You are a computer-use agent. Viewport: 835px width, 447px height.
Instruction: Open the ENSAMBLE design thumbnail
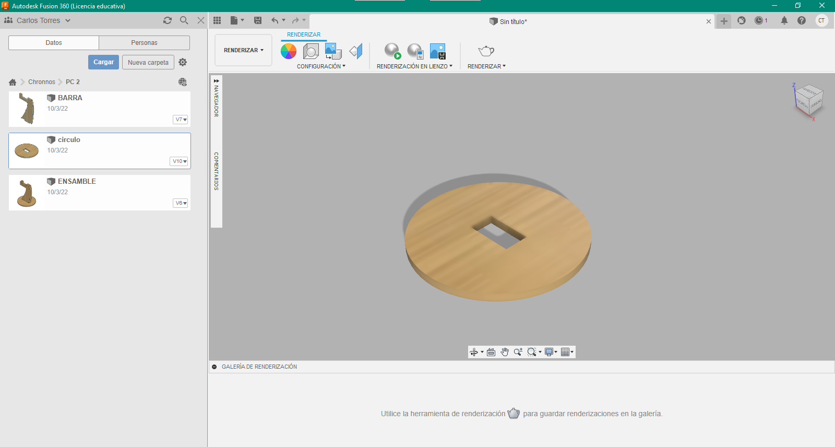click(x=27, y=193)
